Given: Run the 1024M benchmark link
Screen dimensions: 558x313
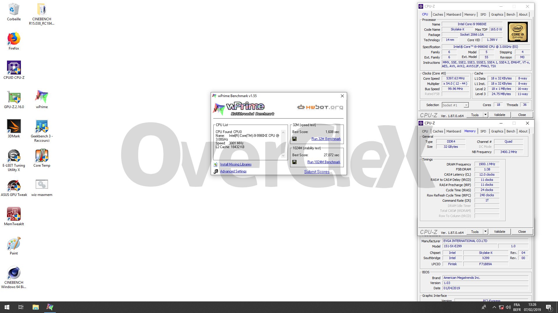Looking at the screenshot, I should (x=324, y=162).
